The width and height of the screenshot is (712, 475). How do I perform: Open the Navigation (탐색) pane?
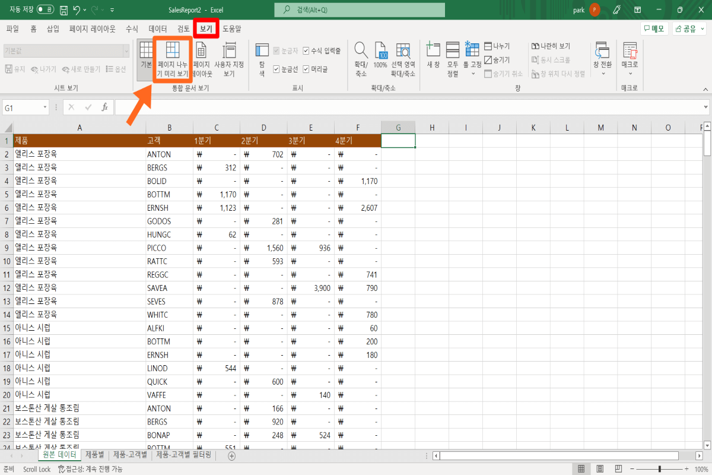[262, 59]
